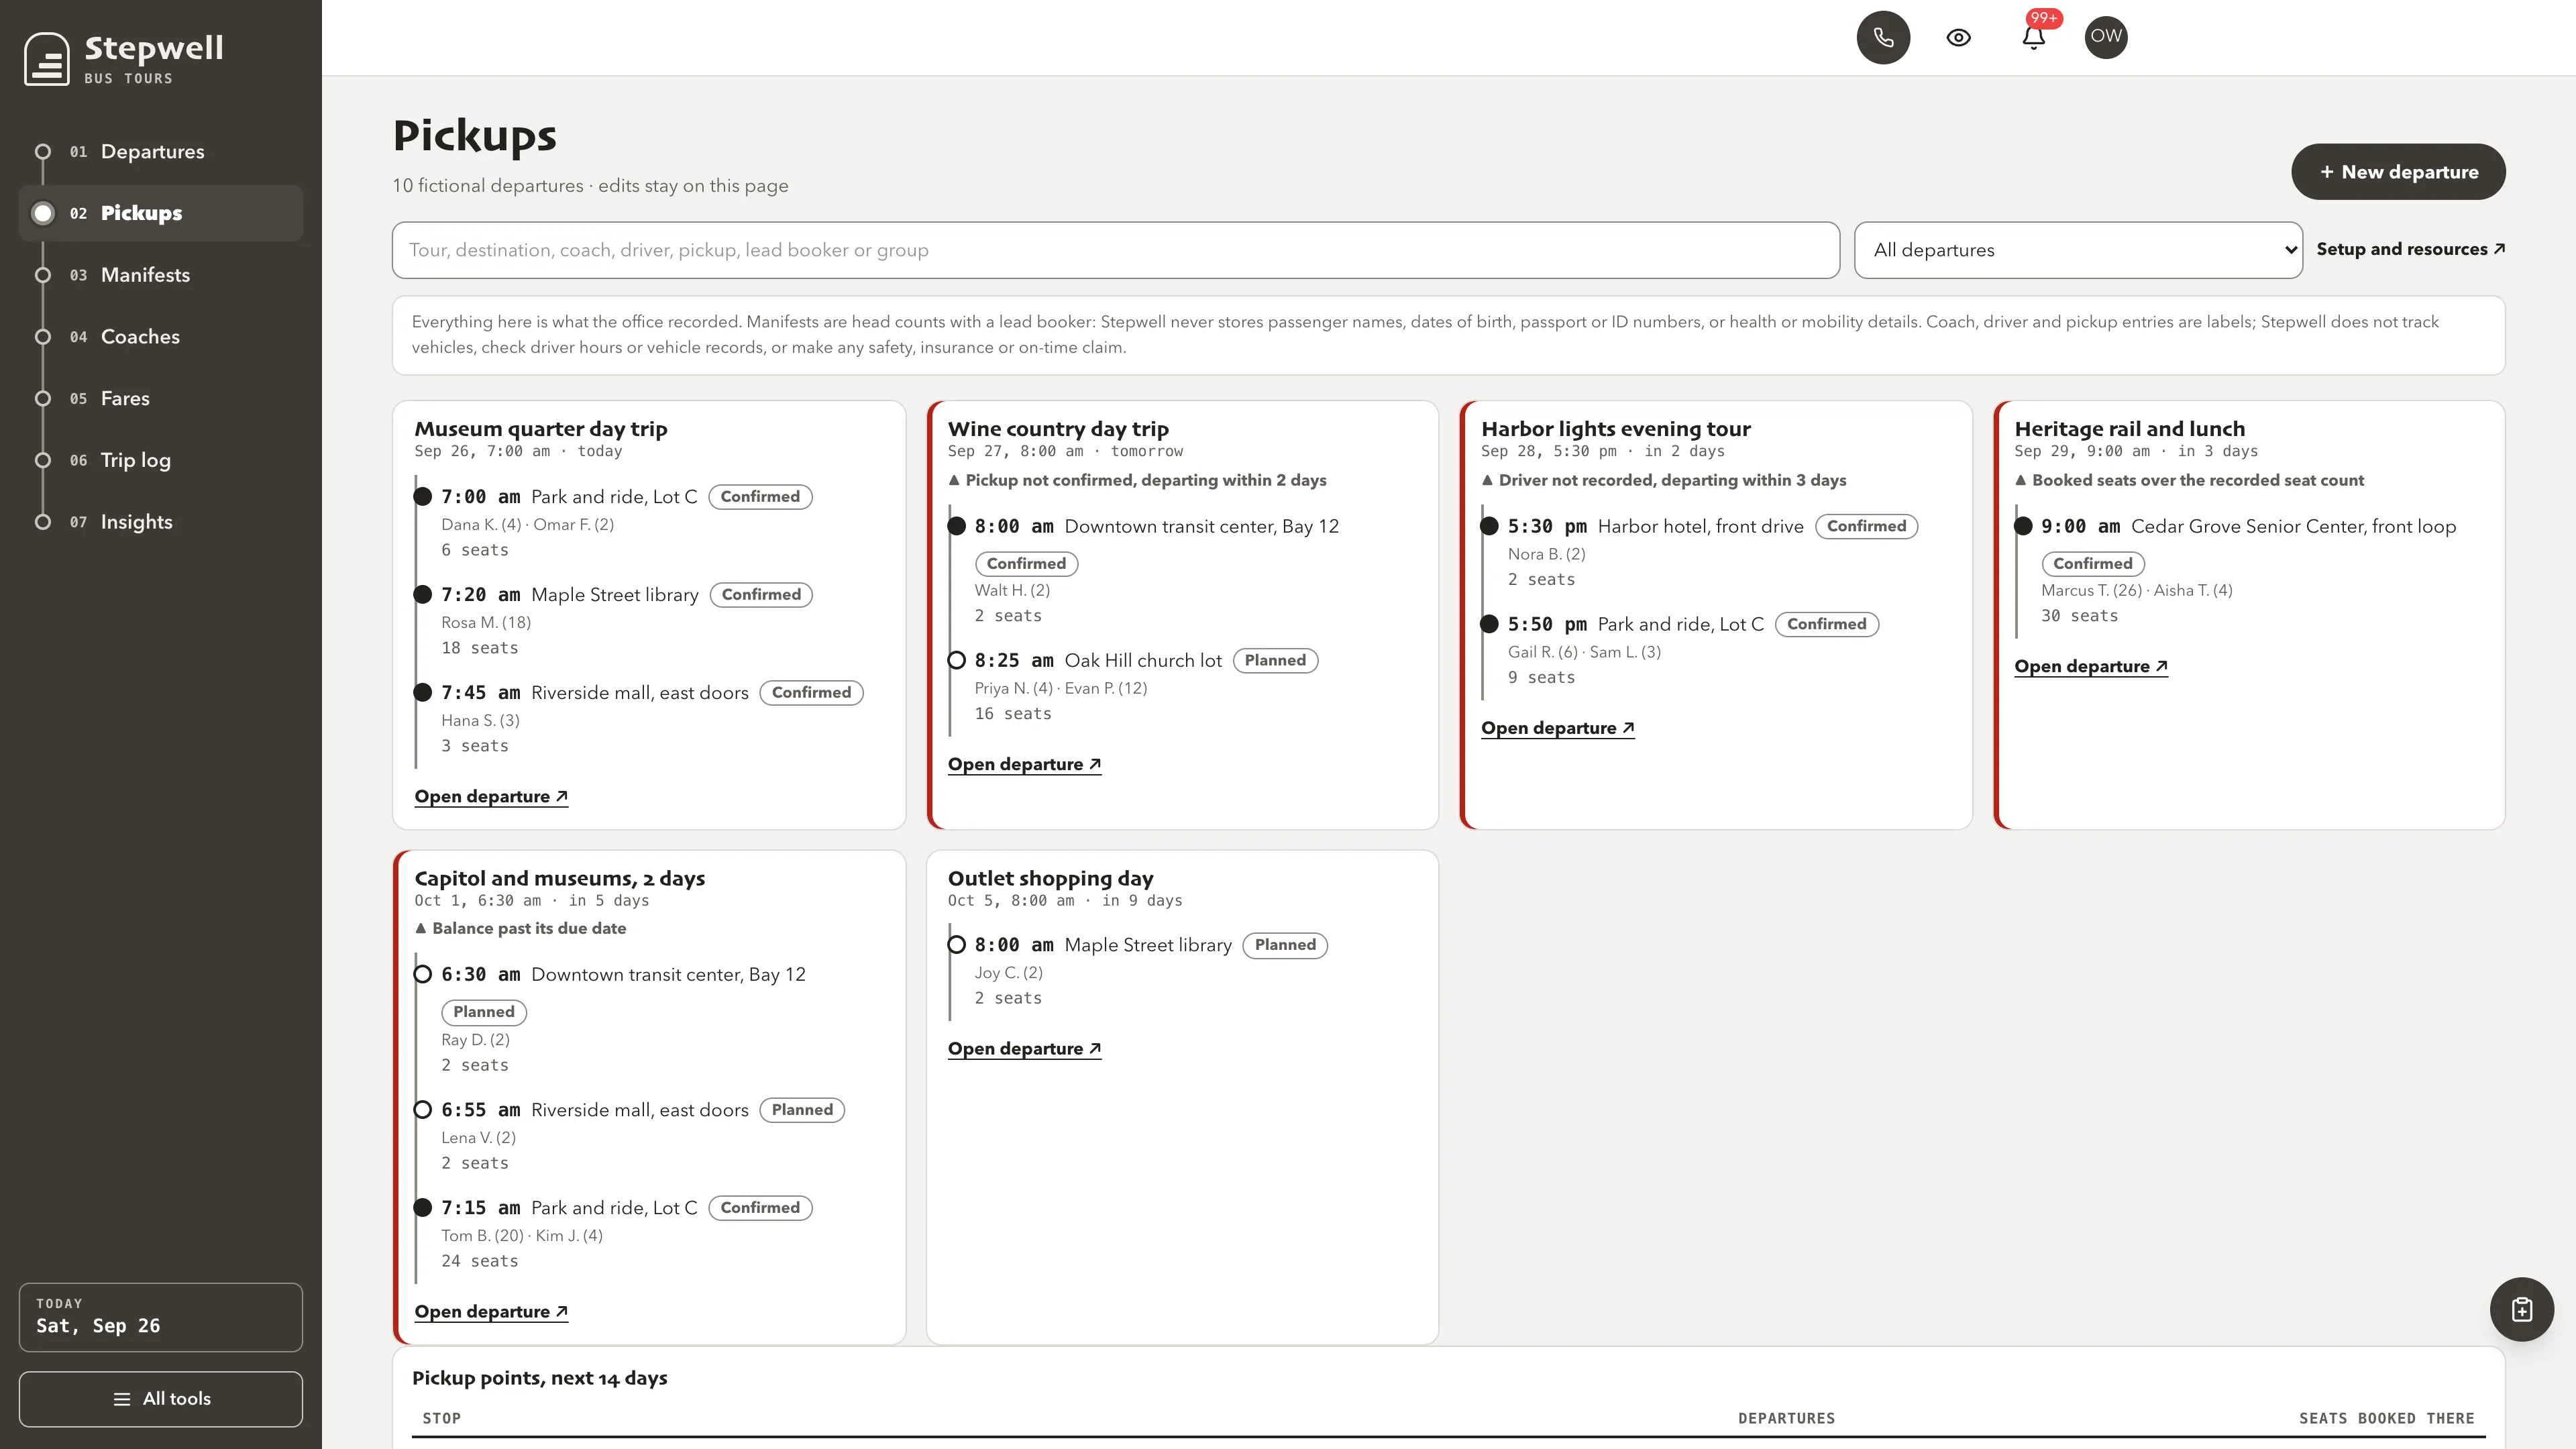Toggle the 6:30 am Downtown transit center marker
Image resolution: width=2576 pixels, height=1449 pixels.
click(423, 974)
